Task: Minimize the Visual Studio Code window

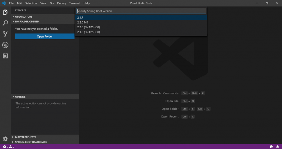Action: (x=257, y=3)
